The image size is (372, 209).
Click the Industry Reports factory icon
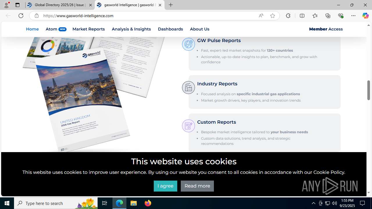(x=188, y=87)
